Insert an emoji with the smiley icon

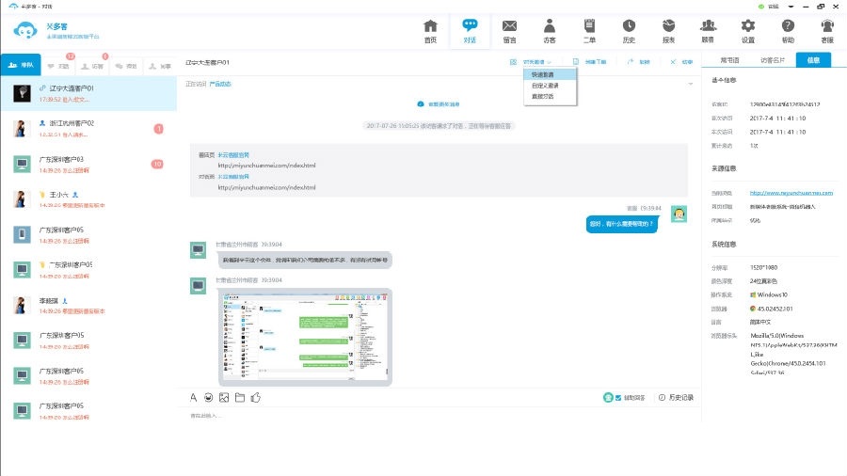click(208, 398)
